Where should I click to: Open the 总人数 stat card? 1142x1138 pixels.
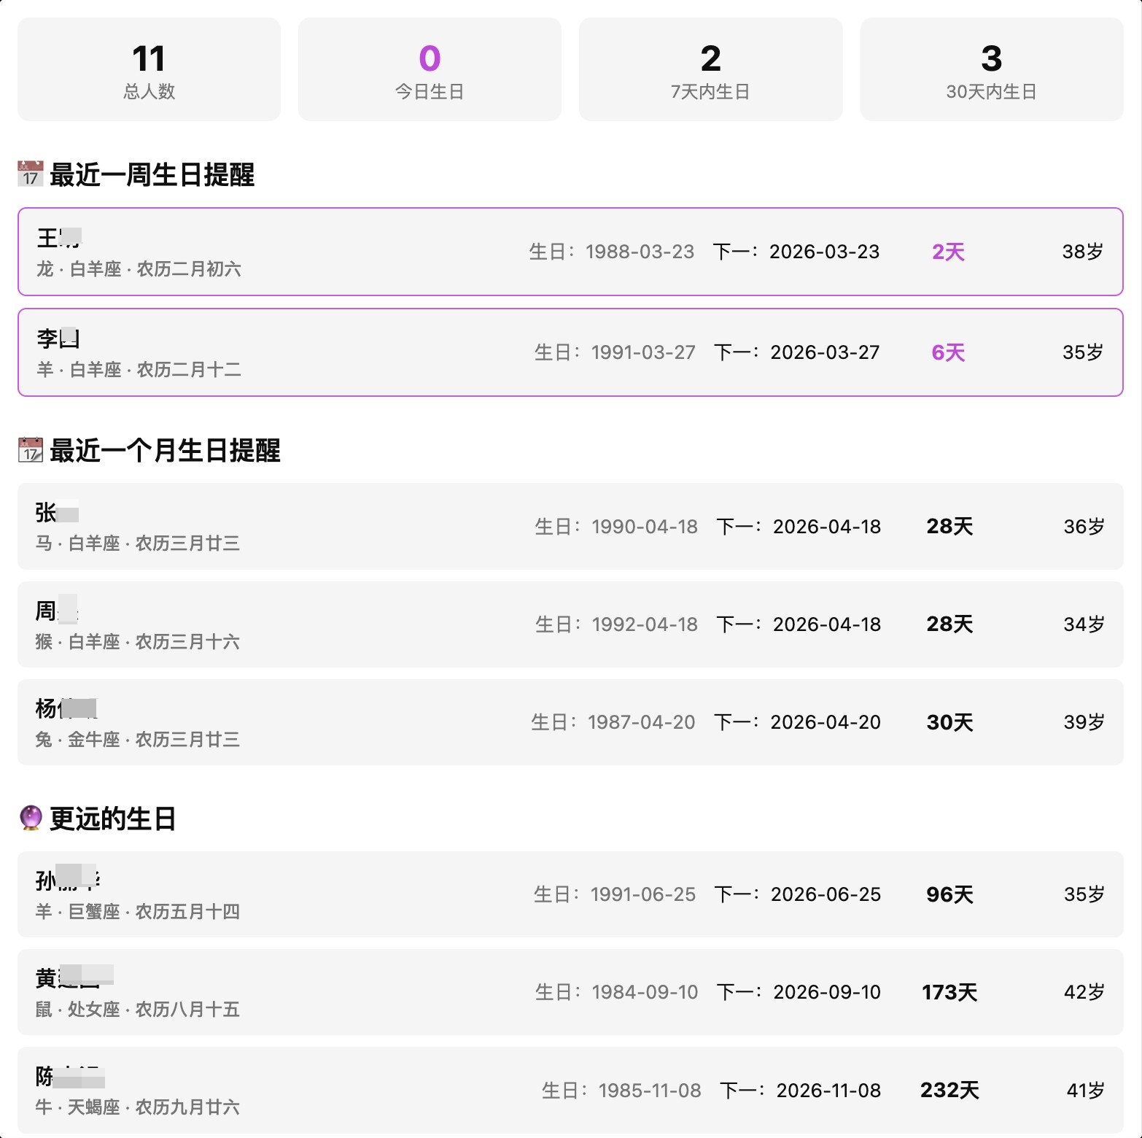click(x=149, y=70)
